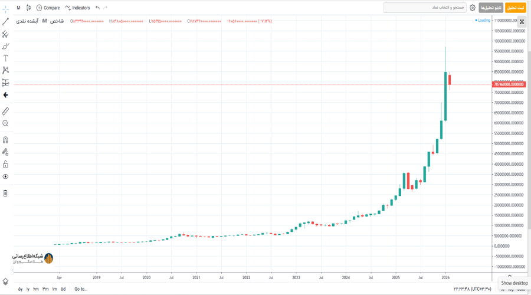Open the Indicators list
Viewport: 531px width, 295px height.
(x=77, y=8)
